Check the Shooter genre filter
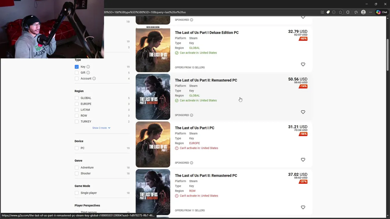This screenshot has height=219, width=390. click(x=76, y=173)
